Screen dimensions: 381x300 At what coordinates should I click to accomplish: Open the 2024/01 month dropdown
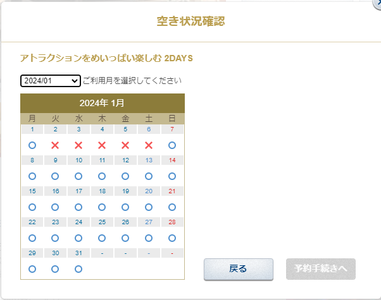coord(50,81)
